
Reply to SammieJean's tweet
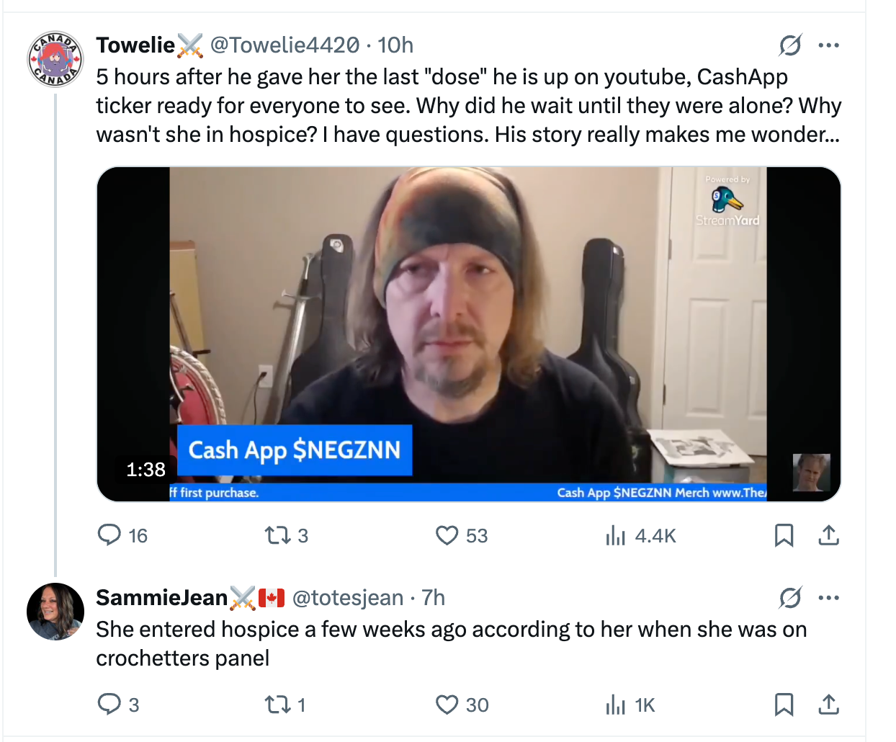(x=109, y=704)
